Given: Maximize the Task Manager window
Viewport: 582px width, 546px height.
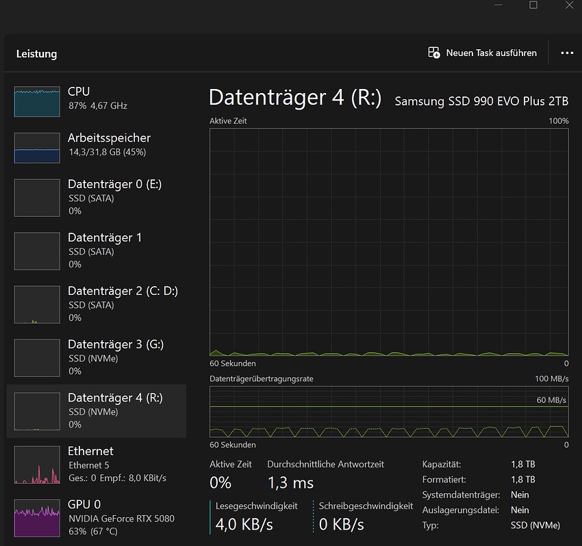Looking at the screenshot, I should coord(533,5).
